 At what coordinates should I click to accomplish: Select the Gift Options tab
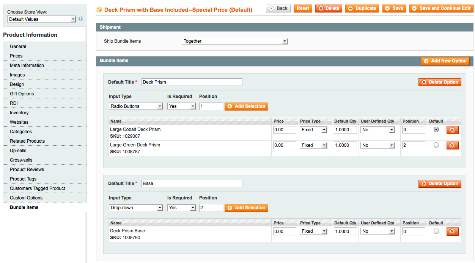[45, 94]
